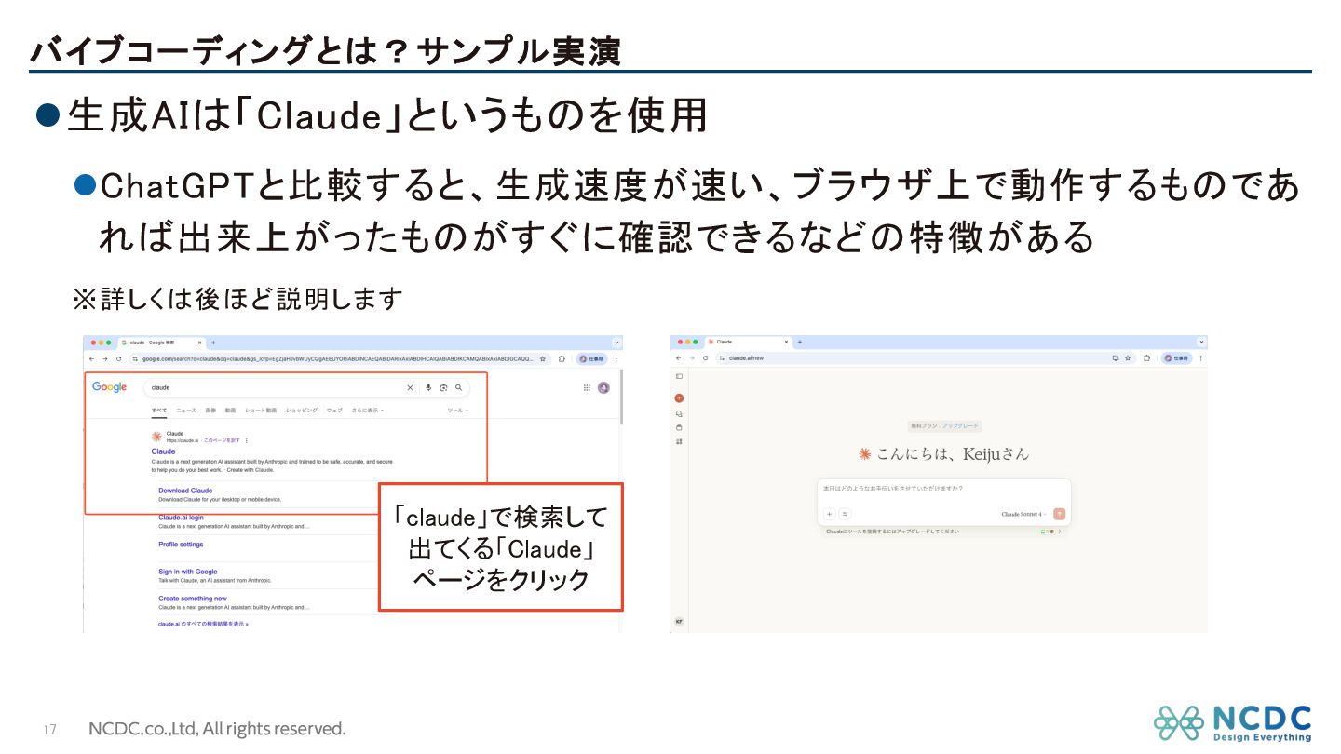Open the tools settings icon beside the plus
Image resolution: width=1341 pixels, height=754 pixels.
[x=845, y=514]
